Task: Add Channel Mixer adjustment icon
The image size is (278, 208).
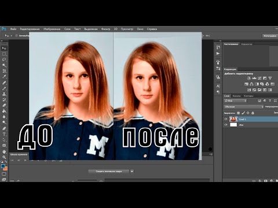Action: [267, 84]
